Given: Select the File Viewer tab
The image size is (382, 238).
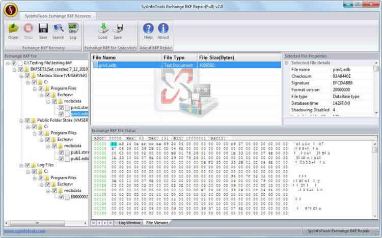Looking at the screenshot, I should click(x=157, y=223).
